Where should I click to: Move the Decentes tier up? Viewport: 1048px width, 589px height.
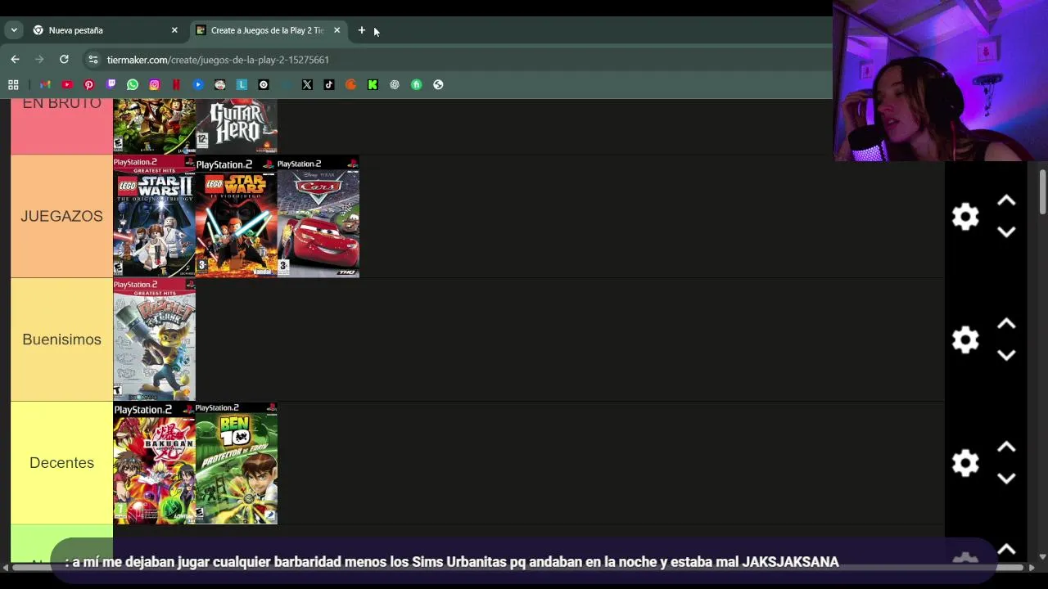pyautogui.click(x=1006, y=447)
